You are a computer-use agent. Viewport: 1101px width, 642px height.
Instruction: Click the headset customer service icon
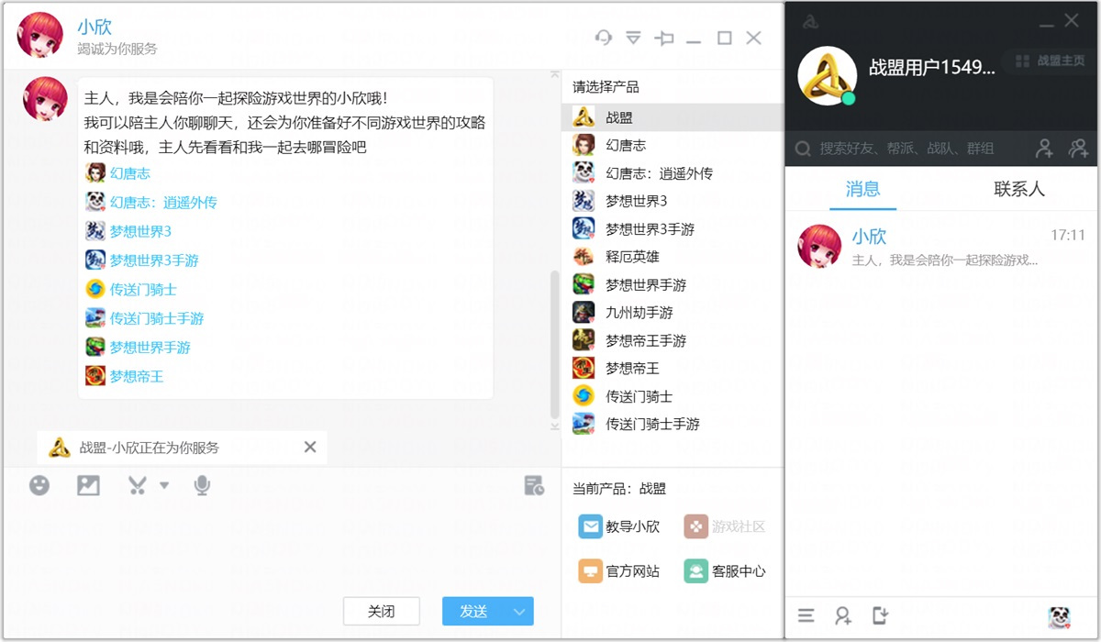click(x=603, y=38)
